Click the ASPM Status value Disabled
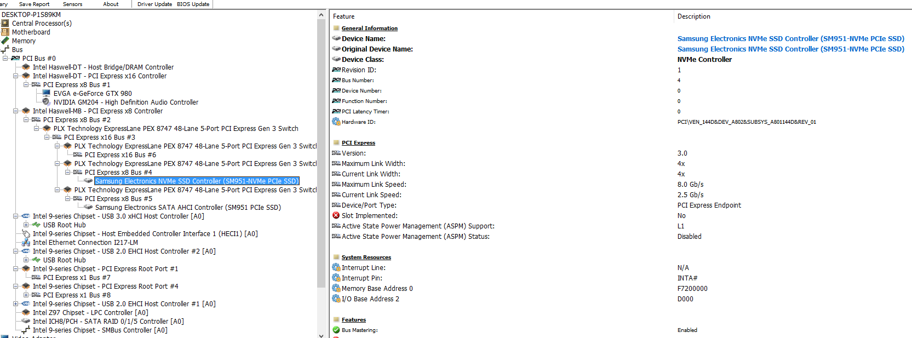The height and width of the screenshot is (338, 912). pos(689,237)
